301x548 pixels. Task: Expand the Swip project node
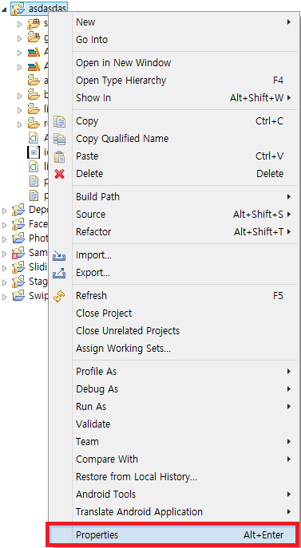4,297
